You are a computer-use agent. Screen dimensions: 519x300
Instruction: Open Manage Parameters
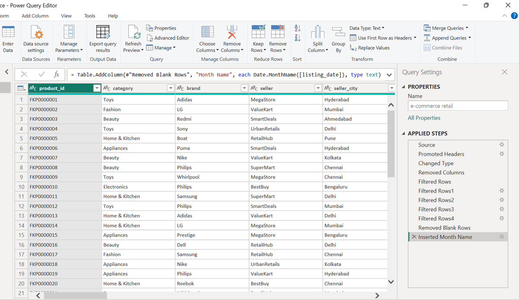click(x=69, y=39)
